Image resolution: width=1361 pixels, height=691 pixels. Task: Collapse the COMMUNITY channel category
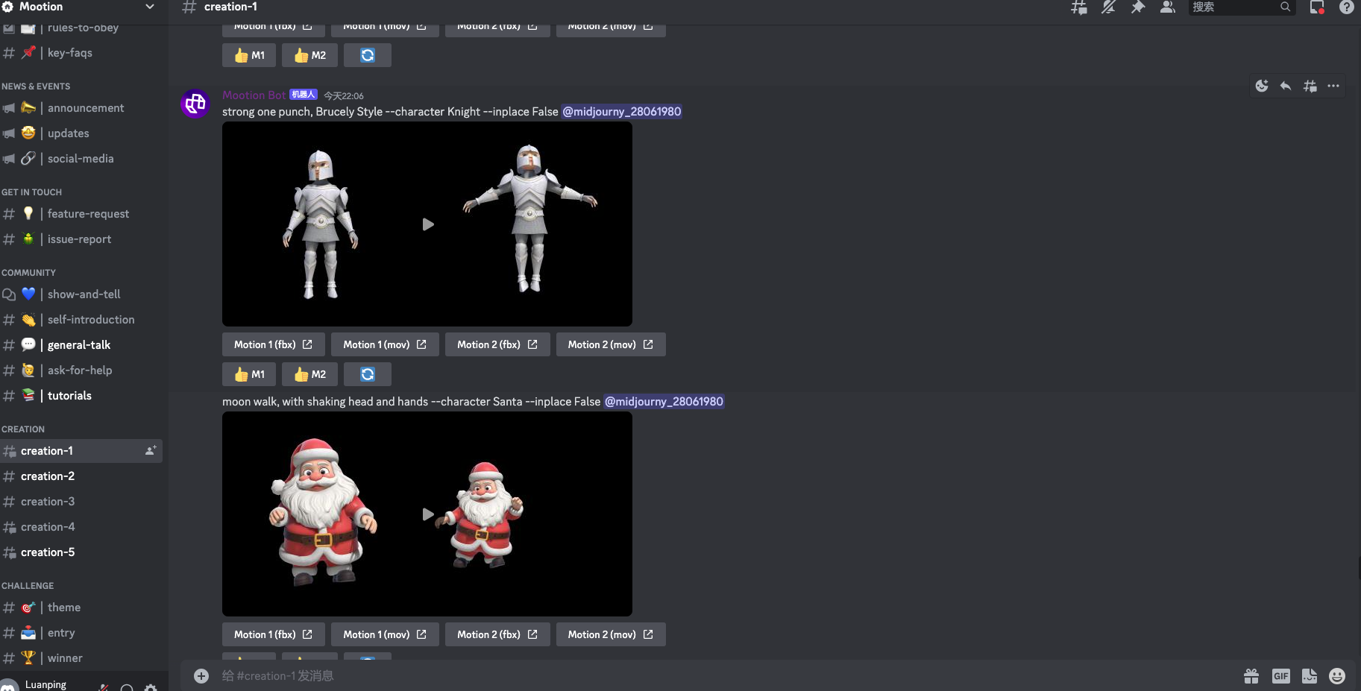(x=28, y=273)
